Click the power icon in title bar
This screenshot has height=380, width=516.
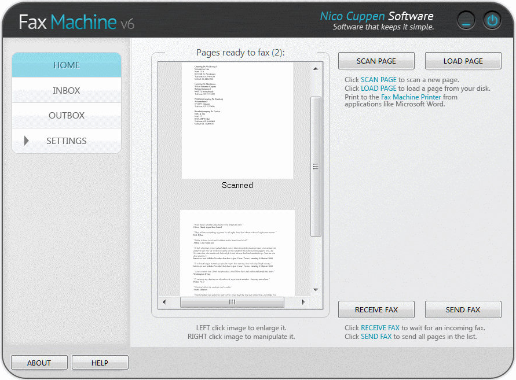[x=492, y=21]
